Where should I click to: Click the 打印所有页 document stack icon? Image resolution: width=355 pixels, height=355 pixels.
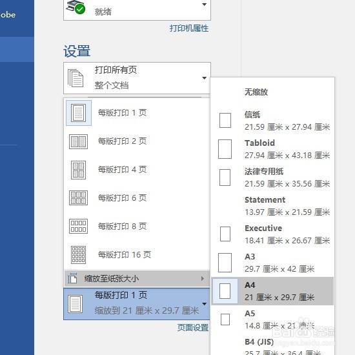click(x=76, y=78)
